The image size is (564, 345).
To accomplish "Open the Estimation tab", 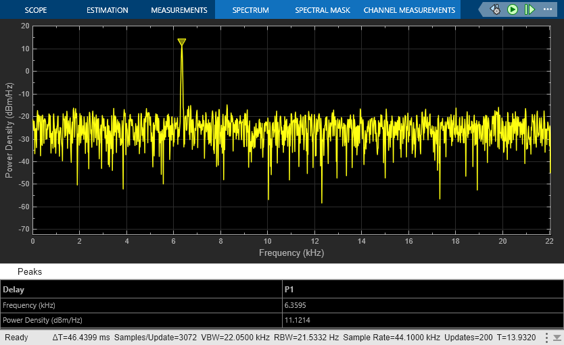I will pos(107,10).
